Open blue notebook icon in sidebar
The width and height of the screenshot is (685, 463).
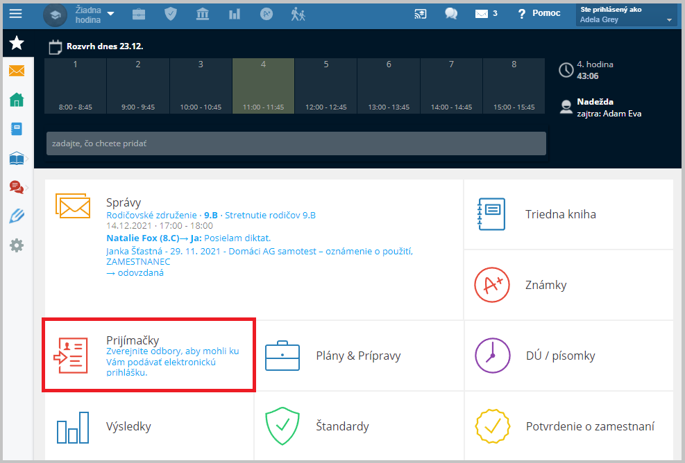point(17,129)
